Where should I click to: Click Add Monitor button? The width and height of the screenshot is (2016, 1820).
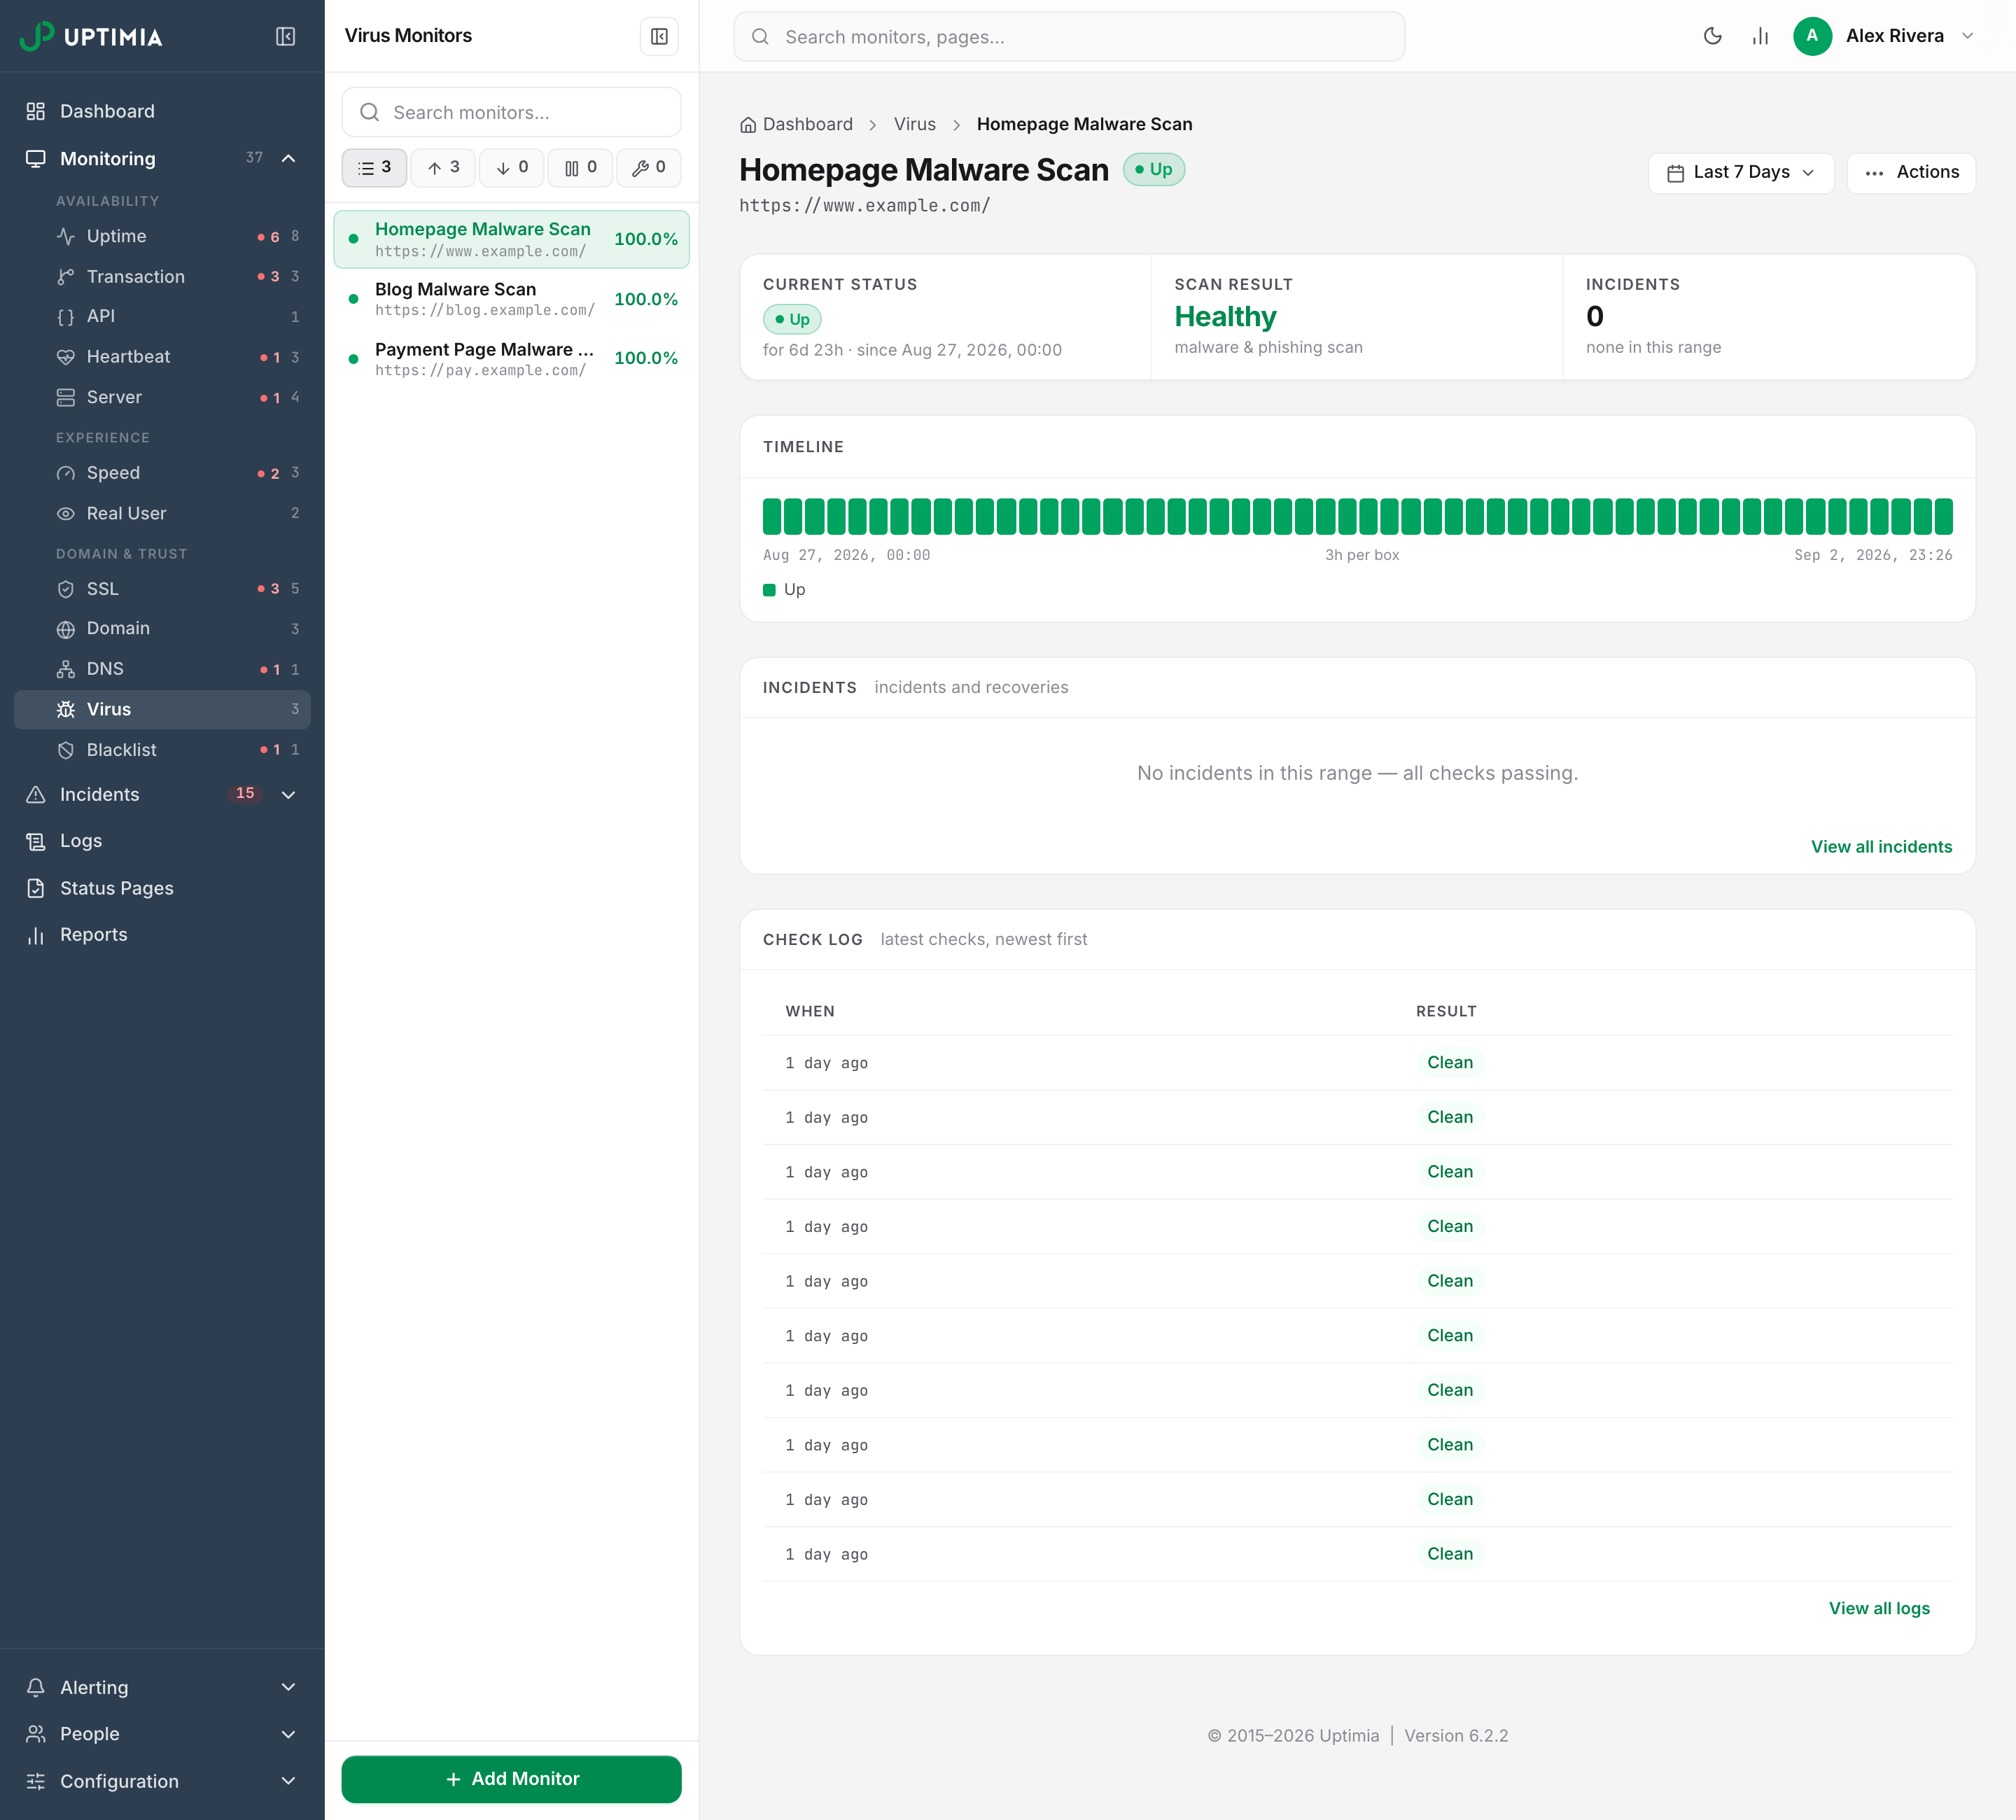511,1779
